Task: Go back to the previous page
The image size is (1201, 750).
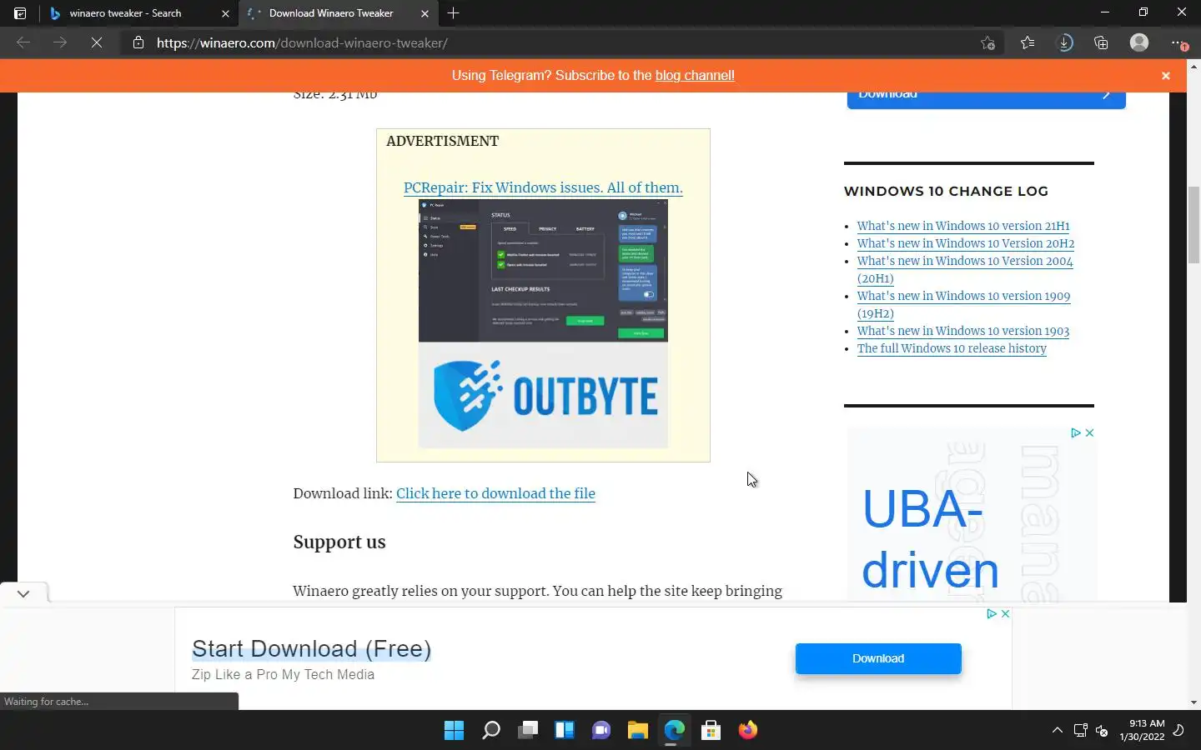Action: [23, 42]
